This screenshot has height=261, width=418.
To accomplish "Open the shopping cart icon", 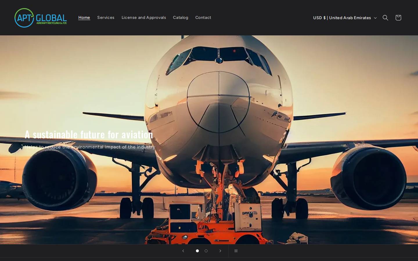I will tap(398, 18).
